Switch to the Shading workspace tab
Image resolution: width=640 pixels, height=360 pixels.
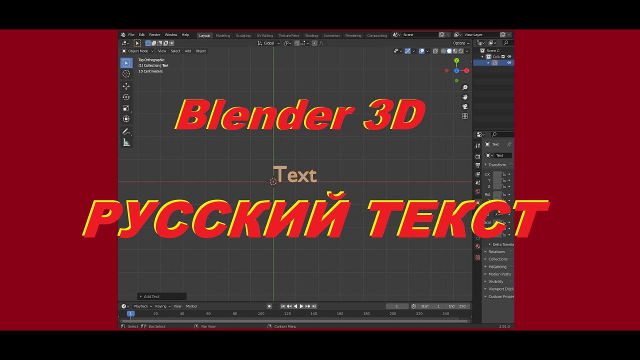pos(311,35)
